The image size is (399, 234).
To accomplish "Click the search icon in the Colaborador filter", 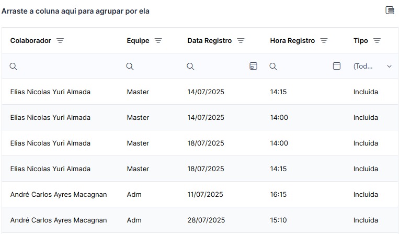I will tap(14, 66).
